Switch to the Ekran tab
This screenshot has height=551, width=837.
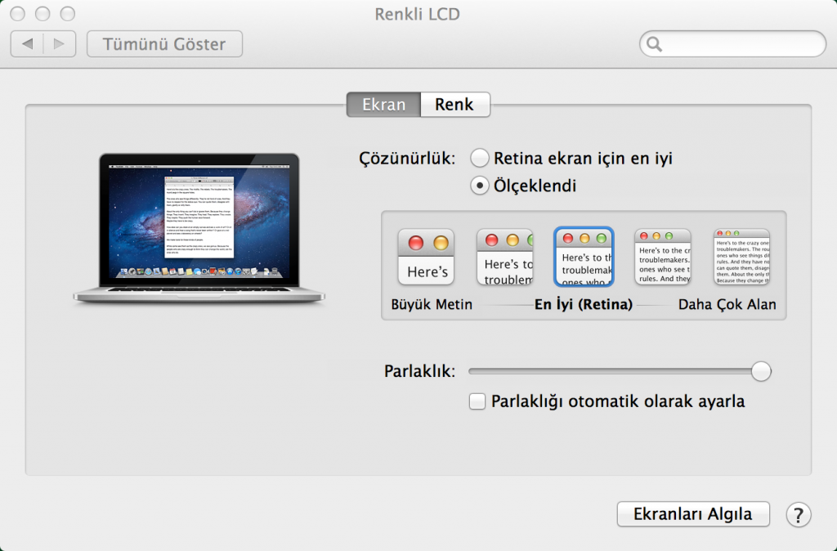pyautogui.click(x=383, y=104)
